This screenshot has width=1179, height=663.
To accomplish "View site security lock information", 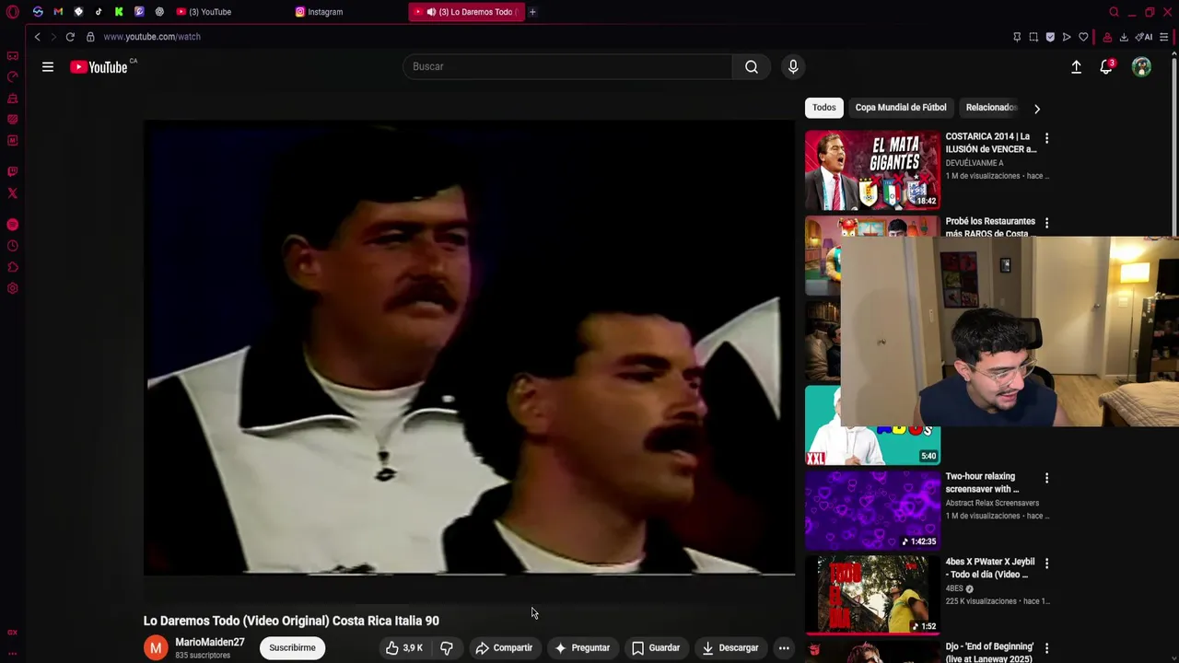I will pyautogui.click(x=90, y=37).
